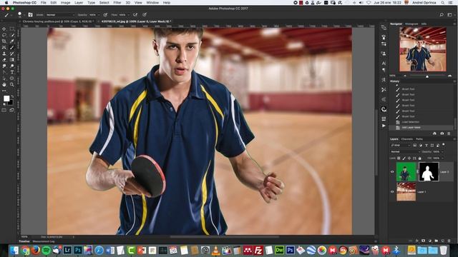
Task: Select the Move tool
Action: coord(4,29)
